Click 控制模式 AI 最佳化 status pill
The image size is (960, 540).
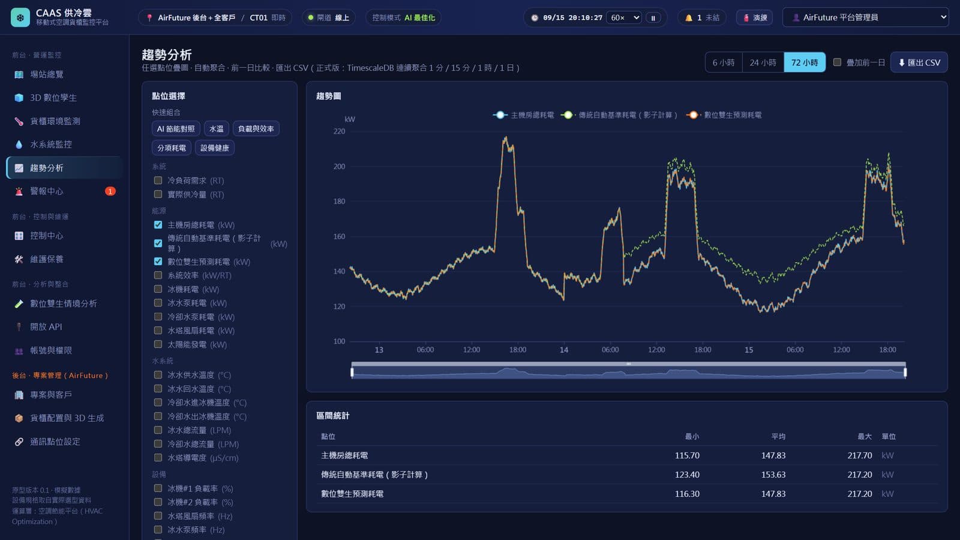403,18
